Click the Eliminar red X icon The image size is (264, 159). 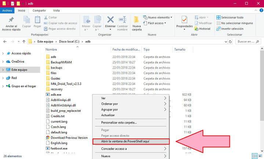point(110,20)
